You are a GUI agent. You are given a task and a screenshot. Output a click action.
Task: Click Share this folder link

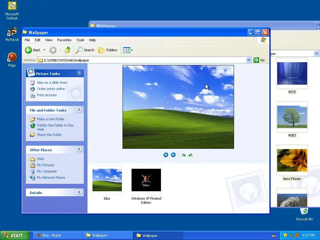[49, 135]
